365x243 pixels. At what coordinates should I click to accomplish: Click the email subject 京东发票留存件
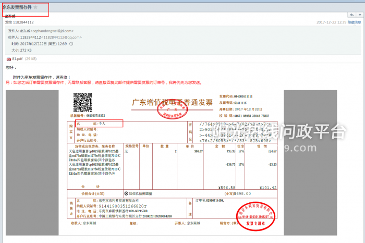tap(17, 7)
